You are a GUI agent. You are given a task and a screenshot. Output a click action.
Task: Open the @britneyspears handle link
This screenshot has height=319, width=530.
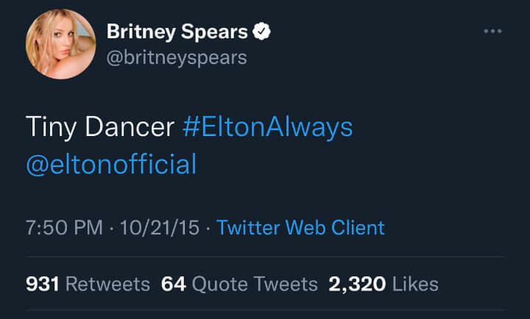pos(177,57)
